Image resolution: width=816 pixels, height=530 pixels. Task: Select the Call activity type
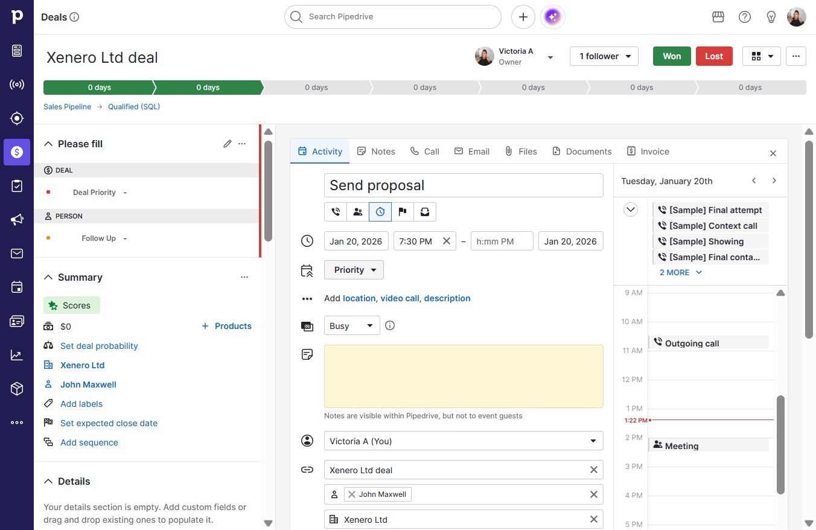click(x=336, y=212)
